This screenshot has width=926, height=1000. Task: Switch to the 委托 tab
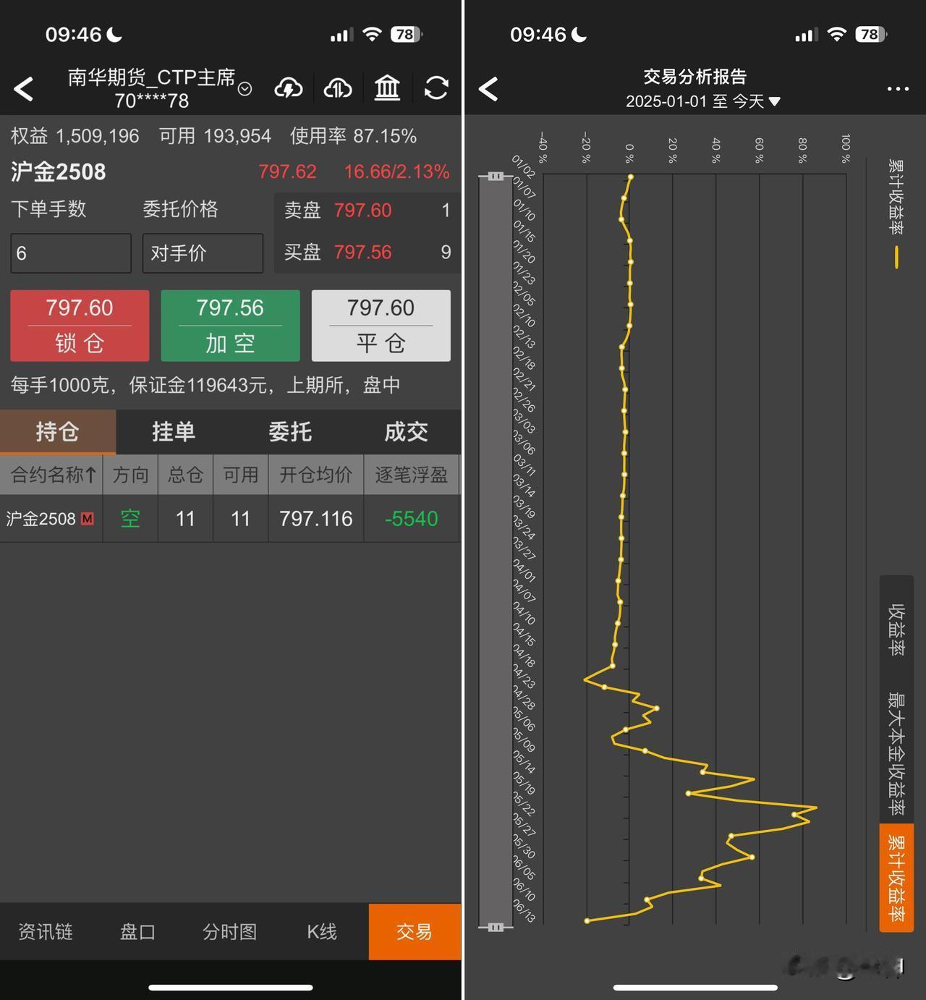(x=289, y=431)
